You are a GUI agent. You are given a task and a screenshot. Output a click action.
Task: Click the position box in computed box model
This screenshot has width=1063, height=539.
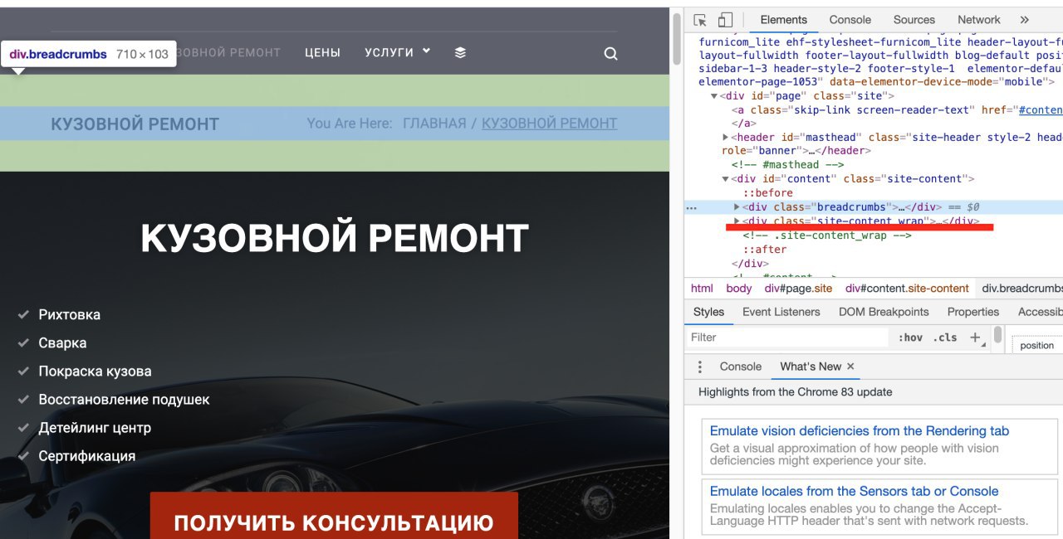pyautogui.click(x=1036, y=346)
